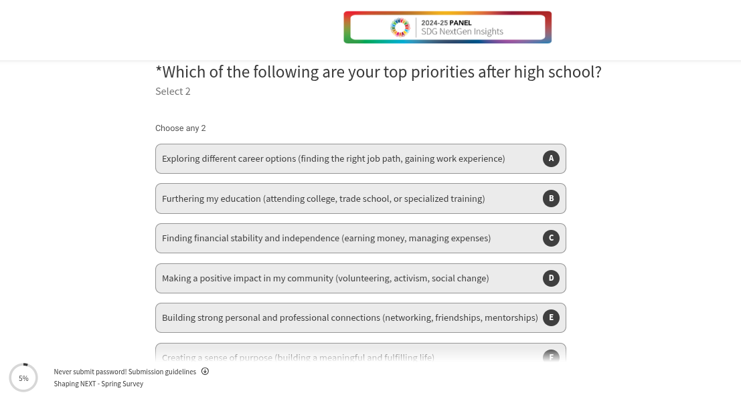The image size is (741, 399).
Task: Toggle 'Making a positive impact in my community'
Action: click(325, 278)
